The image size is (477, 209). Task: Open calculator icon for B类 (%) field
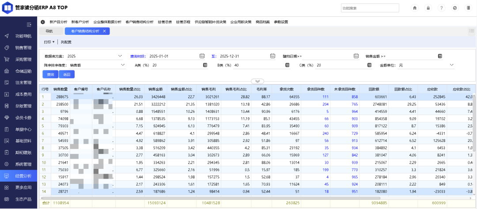tap(287, 65)
